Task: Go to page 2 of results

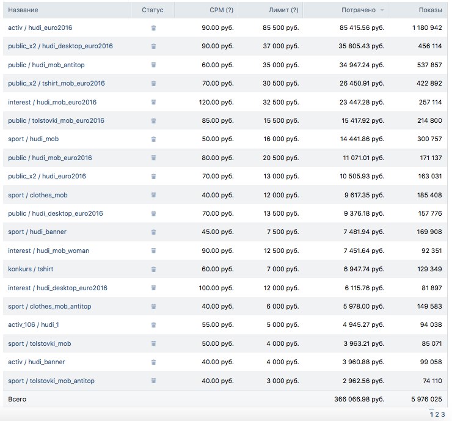Action: pyautogui.click(x=437, y=414)
